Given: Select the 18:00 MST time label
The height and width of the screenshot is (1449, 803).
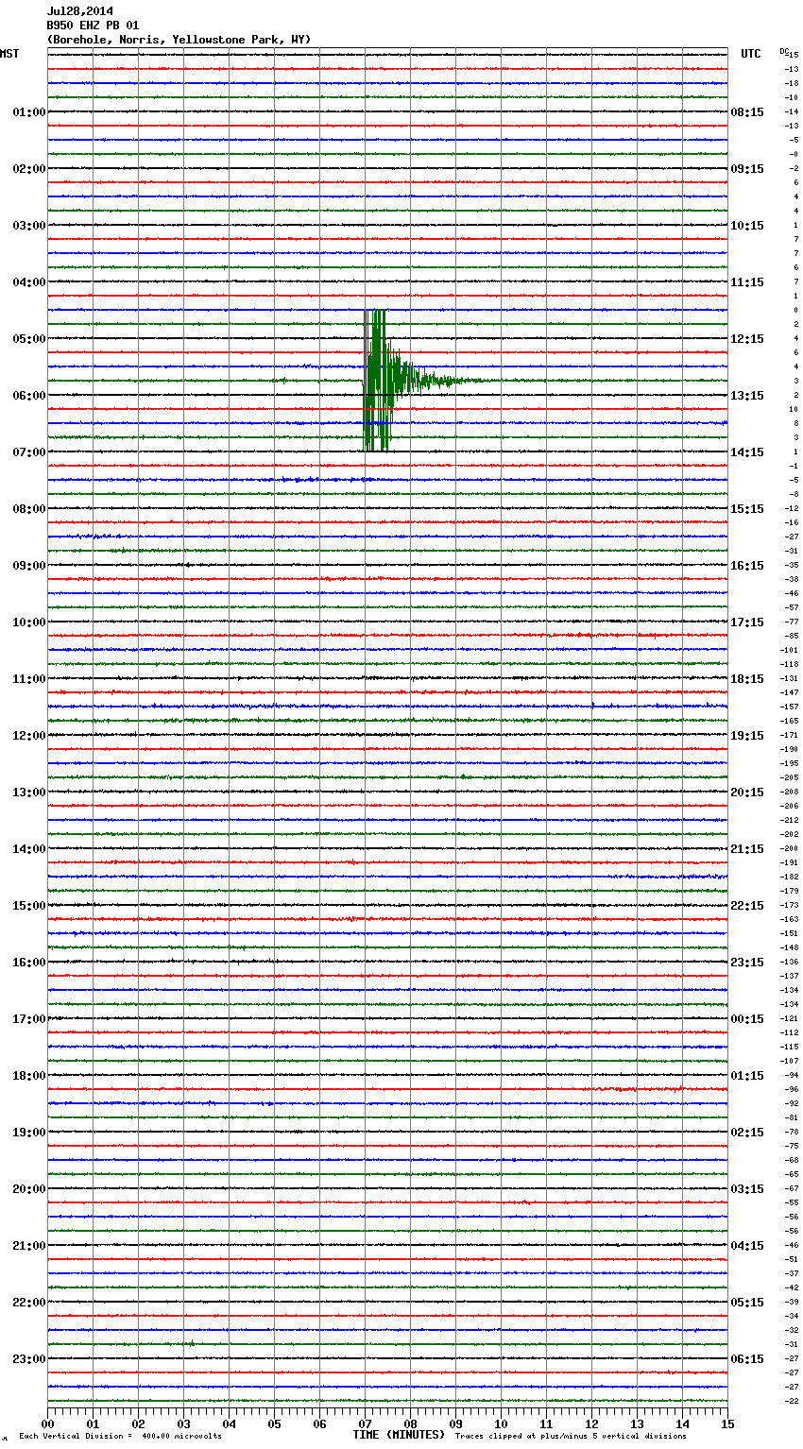Looking at the screenshot, I should [28, 1076].
